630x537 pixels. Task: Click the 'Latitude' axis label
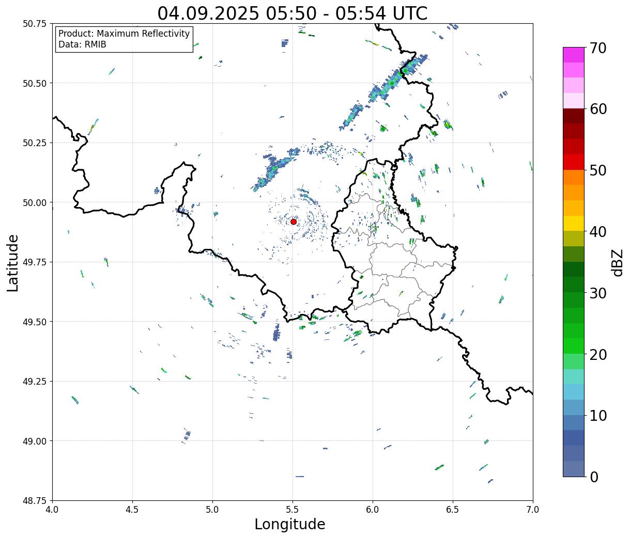(13, 263)
